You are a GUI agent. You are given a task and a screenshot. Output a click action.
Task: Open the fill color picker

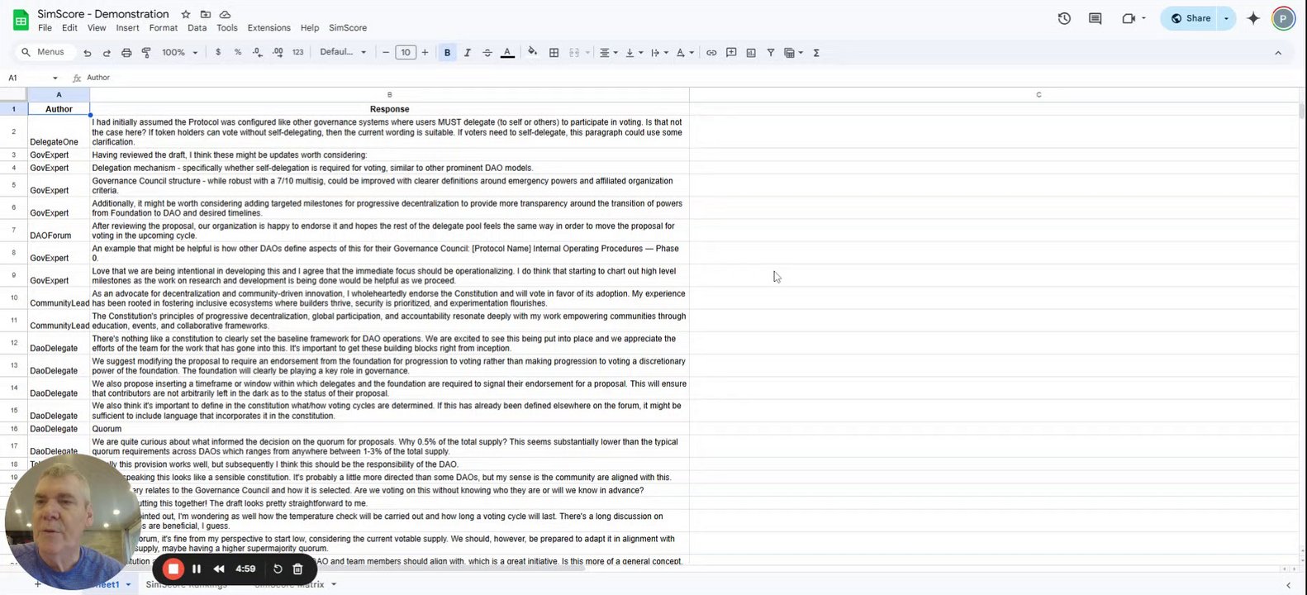tap(532, 52)
